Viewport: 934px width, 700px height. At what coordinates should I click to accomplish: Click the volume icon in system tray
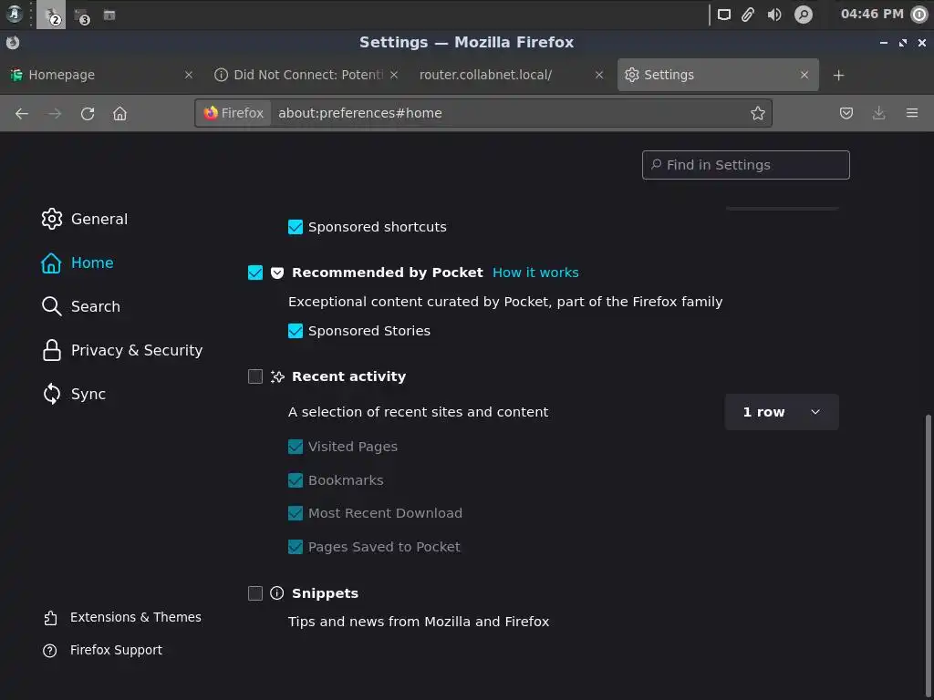(774, 15)
